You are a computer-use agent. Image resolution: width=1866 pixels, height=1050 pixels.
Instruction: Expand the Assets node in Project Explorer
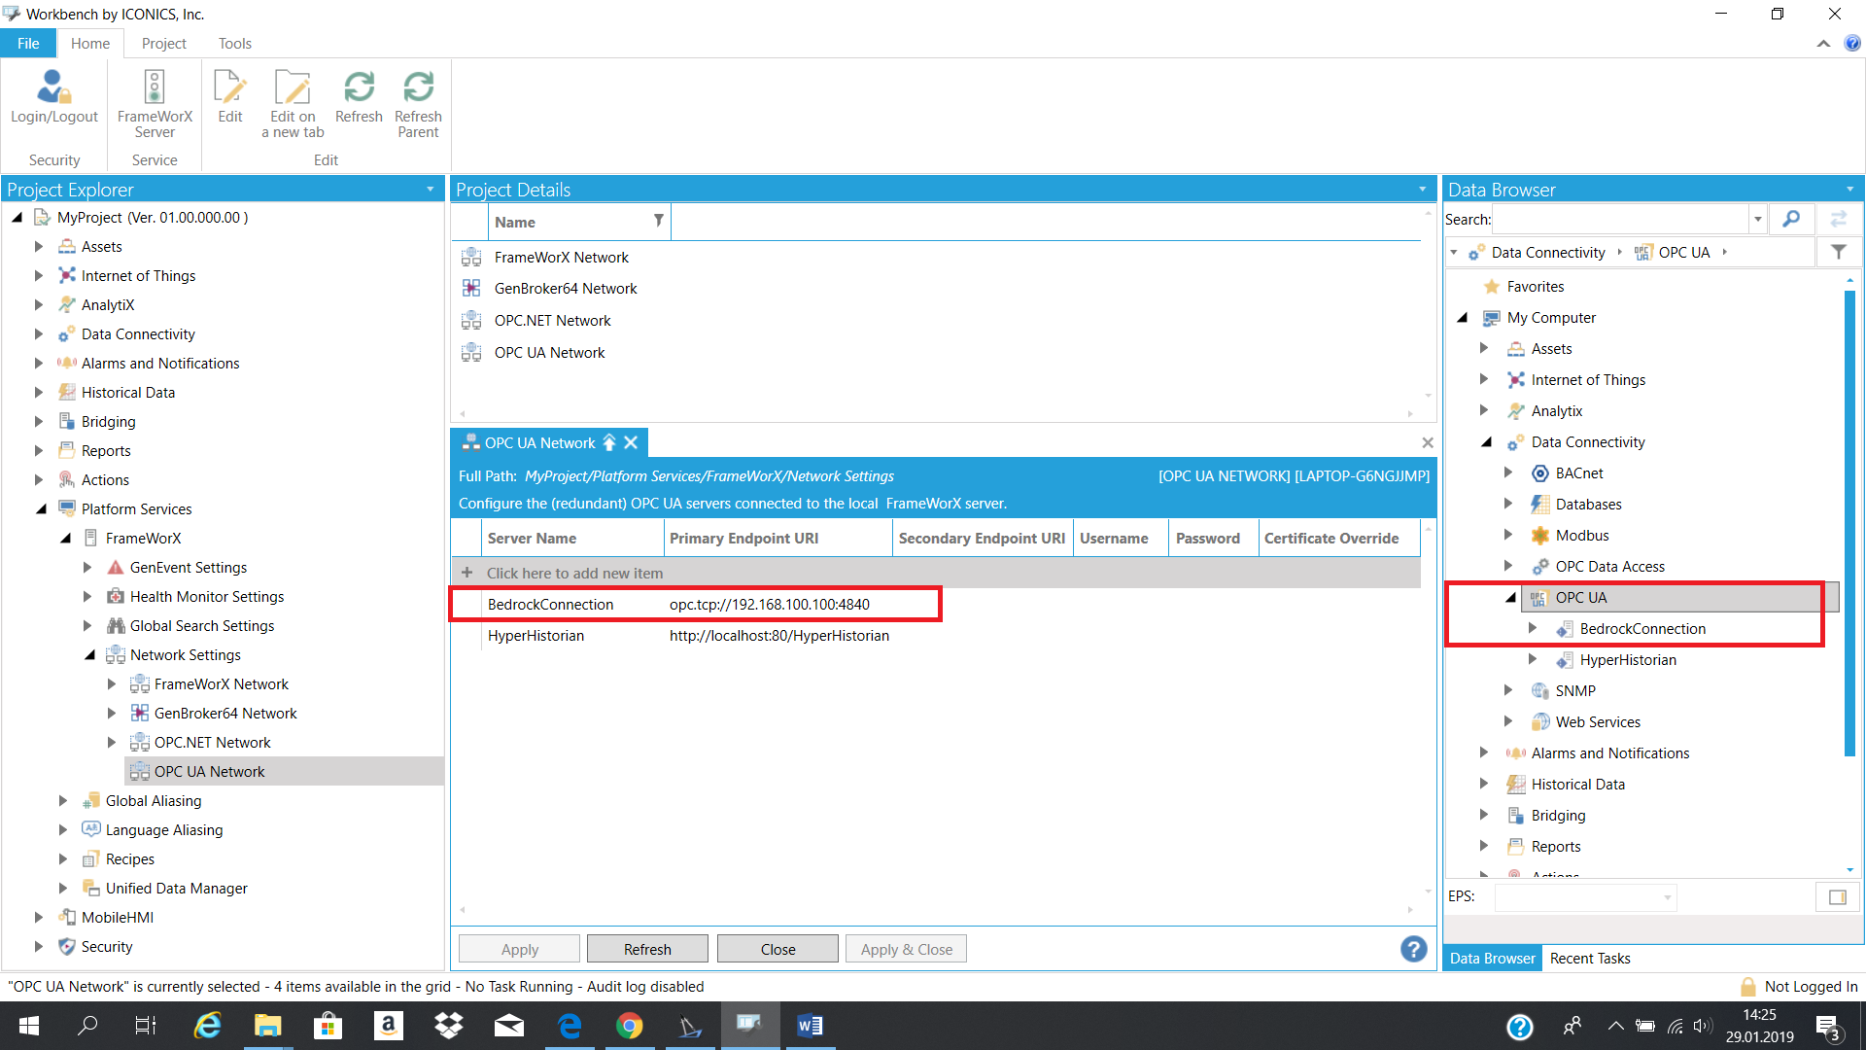pyautogui.click(x=39, y=247)
